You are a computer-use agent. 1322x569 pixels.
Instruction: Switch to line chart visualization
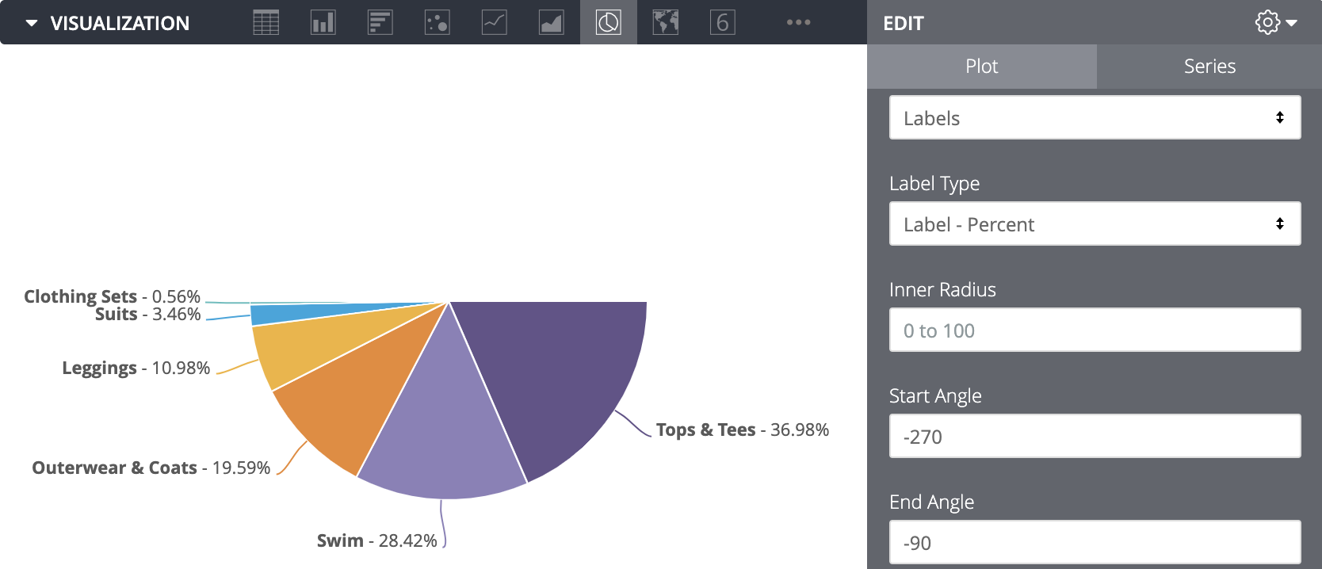pyautogui.click(x=495, y=22)
